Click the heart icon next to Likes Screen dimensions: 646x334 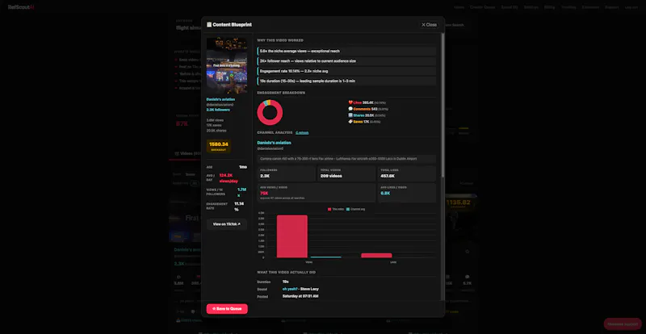(x=350, y=102)
